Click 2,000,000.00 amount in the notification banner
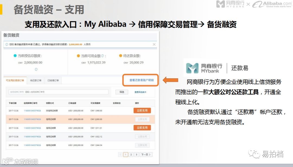The width and height of the screenshot is (293, 167). click(75, 45)
